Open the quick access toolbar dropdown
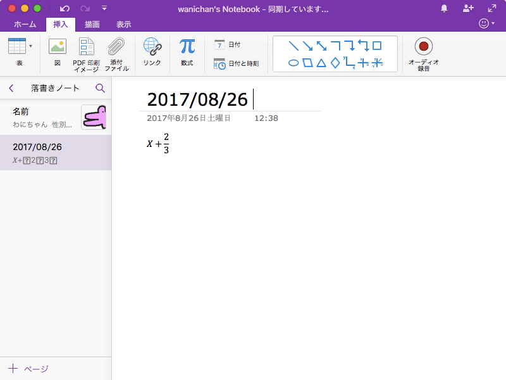 [x=104, y=8]
